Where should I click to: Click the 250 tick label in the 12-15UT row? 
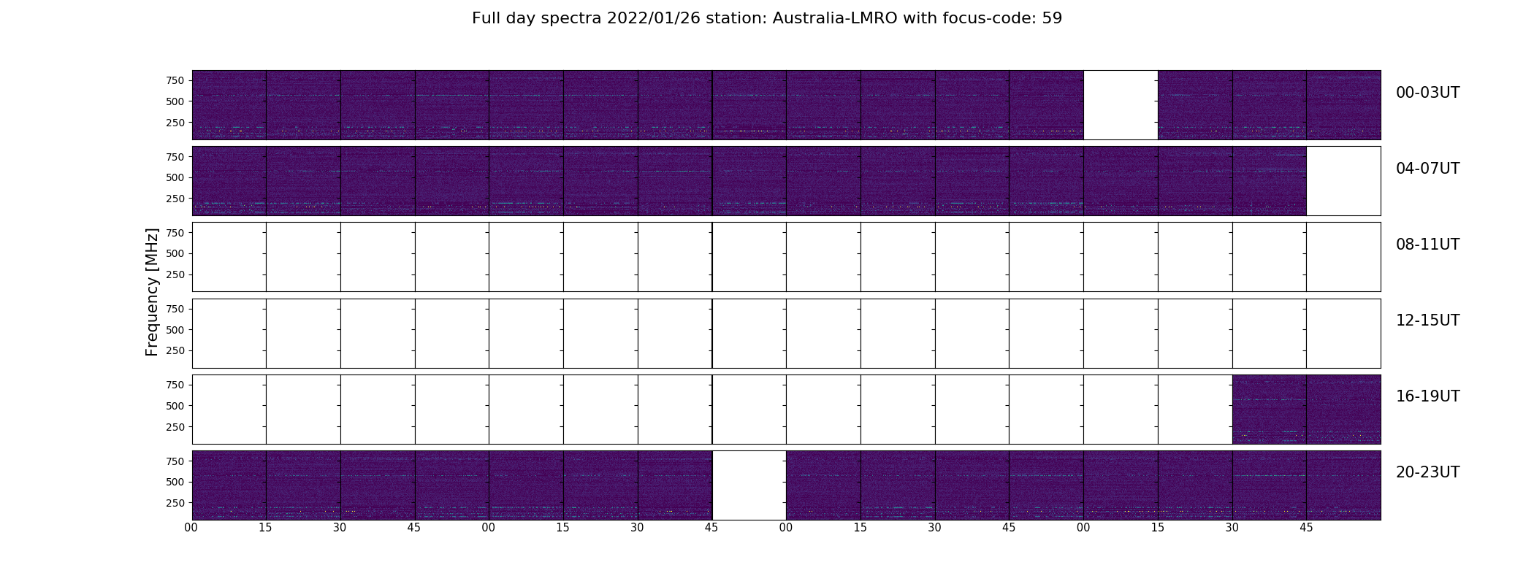click(x=175, y=351)
